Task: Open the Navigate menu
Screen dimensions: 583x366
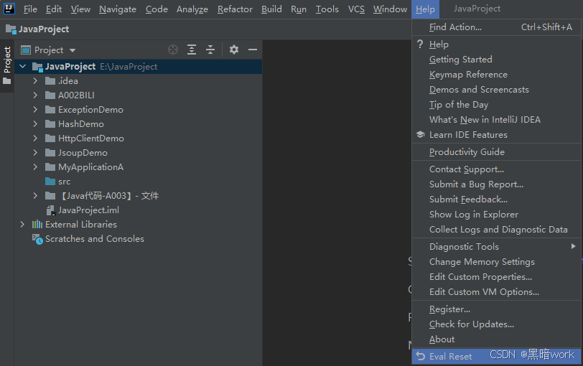Action: (118, 9)
